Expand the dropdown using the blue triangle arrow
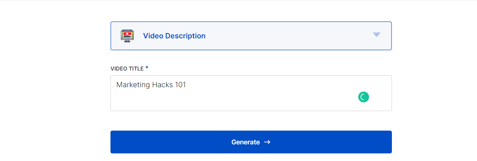477x161 pixels. point(377,35)
